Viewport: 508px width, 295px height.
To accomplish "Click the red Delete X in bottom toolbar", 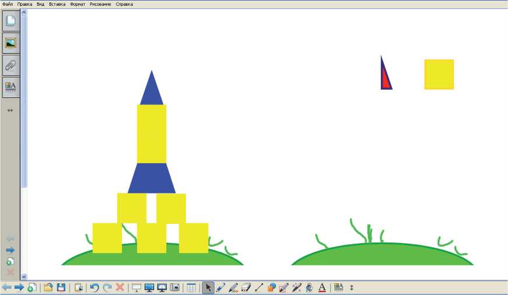I will pyautogui.click(x=120, y=287).
